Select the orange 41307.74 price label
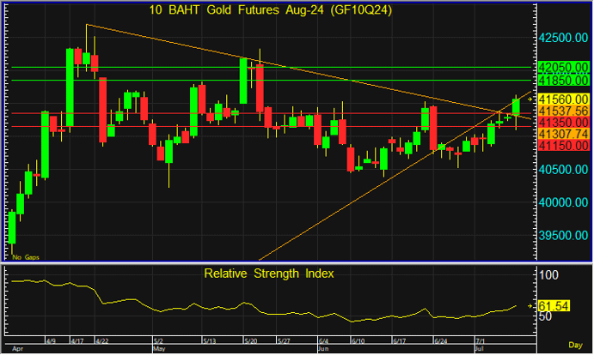 563,135
